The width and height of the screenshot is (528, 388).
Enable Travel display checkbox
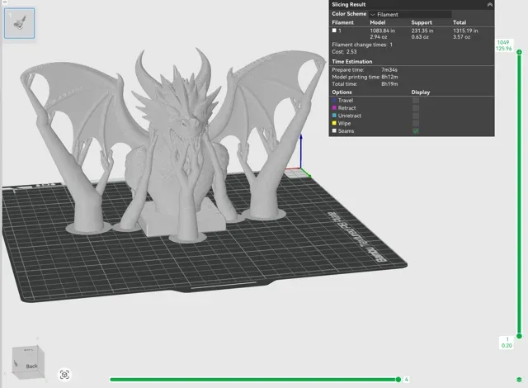click(x=416, y=101)
